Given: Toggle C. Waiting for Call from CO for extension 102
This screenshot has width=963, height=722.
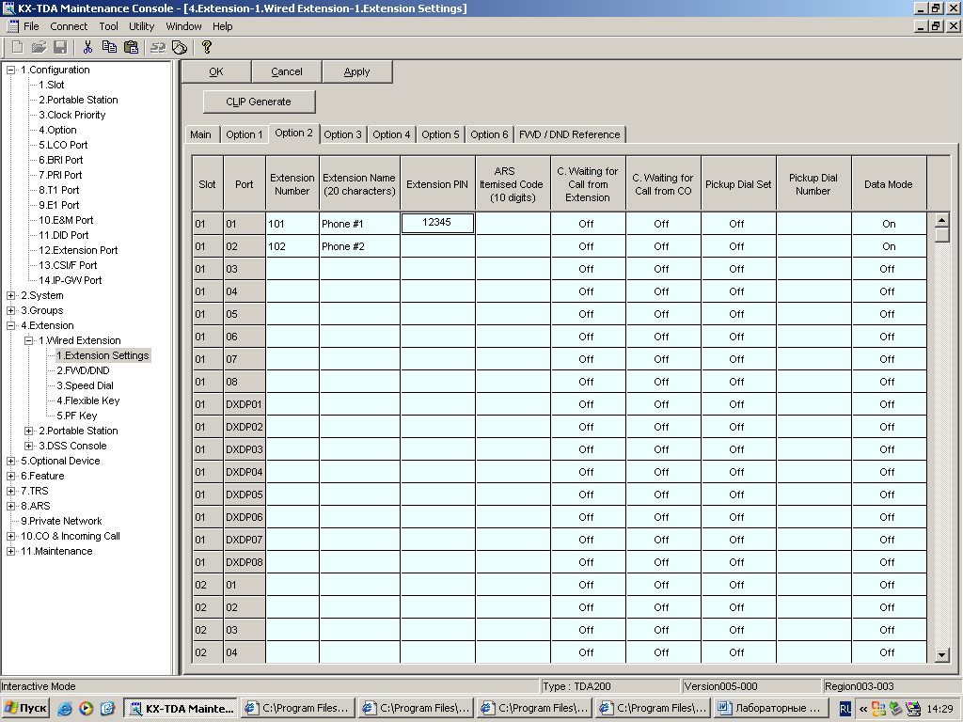Looking at the screenshot, I should [663, 246].
